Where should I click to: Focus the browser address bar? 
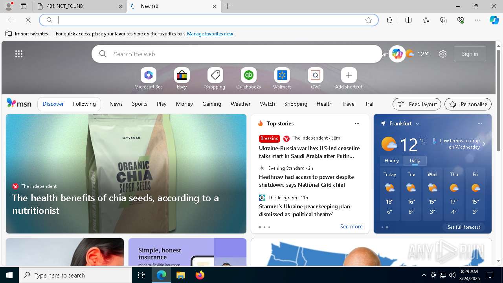click(209, 20)
